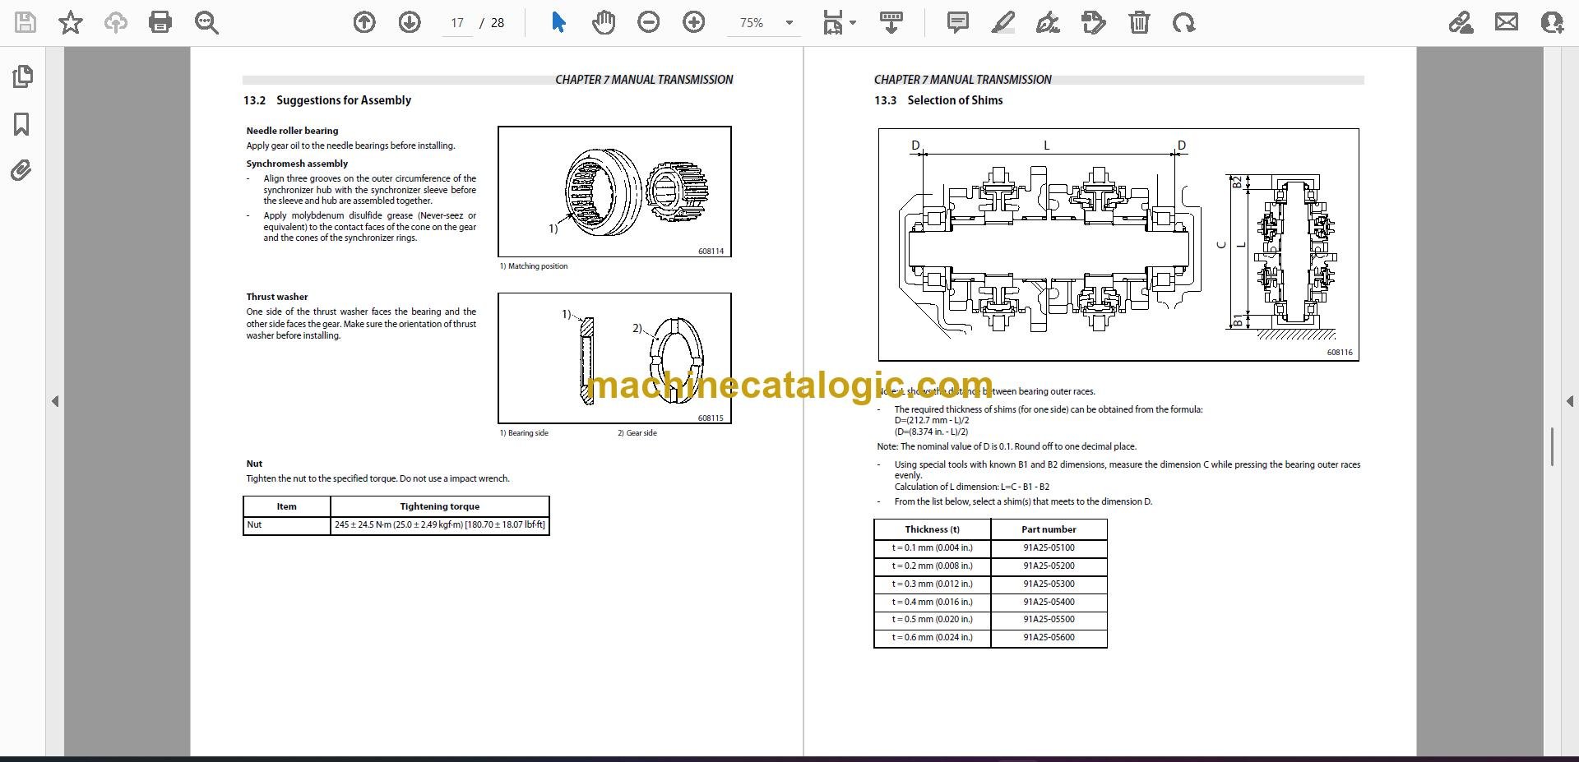Click the cloud upload icon

(x=115, y=22)
